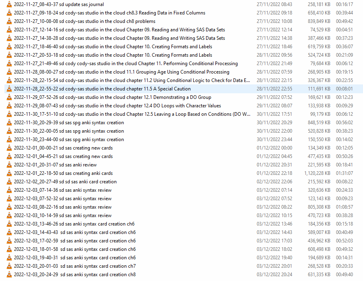Select file name 2022-11-27_08-43-37 sd update sas journal
363x281 pixels.
[59, 4]
